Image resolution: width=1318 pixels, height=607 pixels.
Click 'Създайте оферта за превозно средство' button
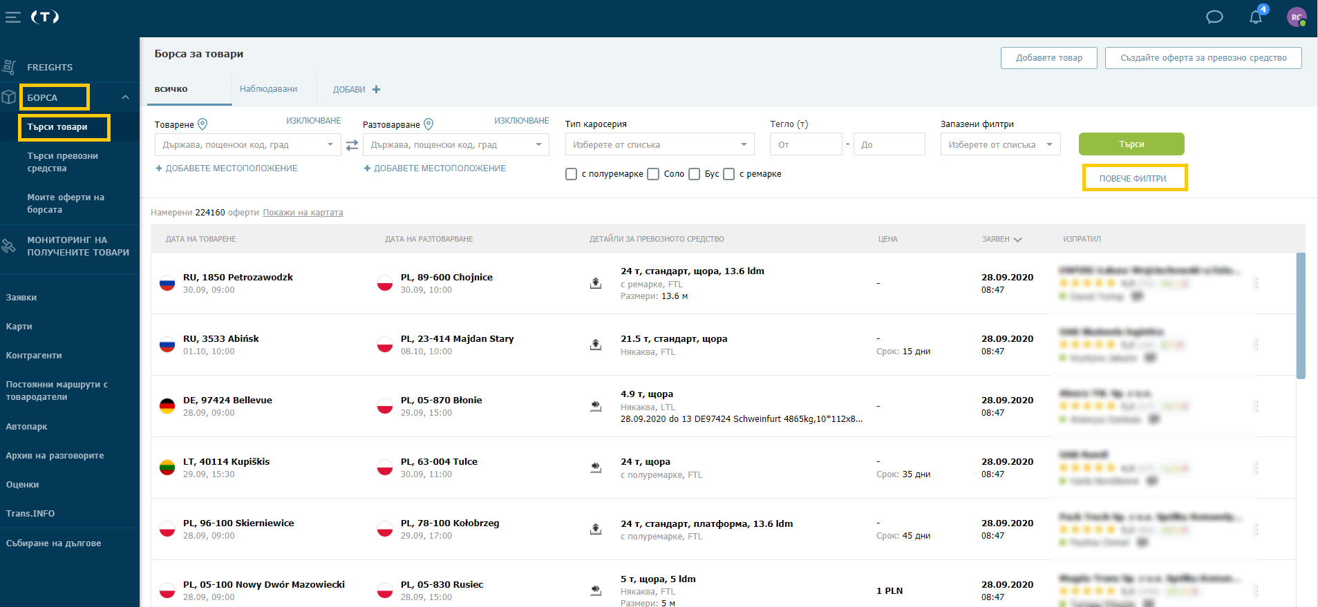click(x=1203, y=58)
